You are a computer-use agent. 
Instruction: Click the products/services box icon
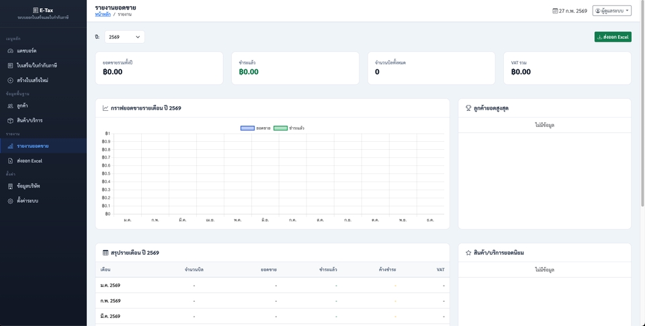(x=10, y=121)
